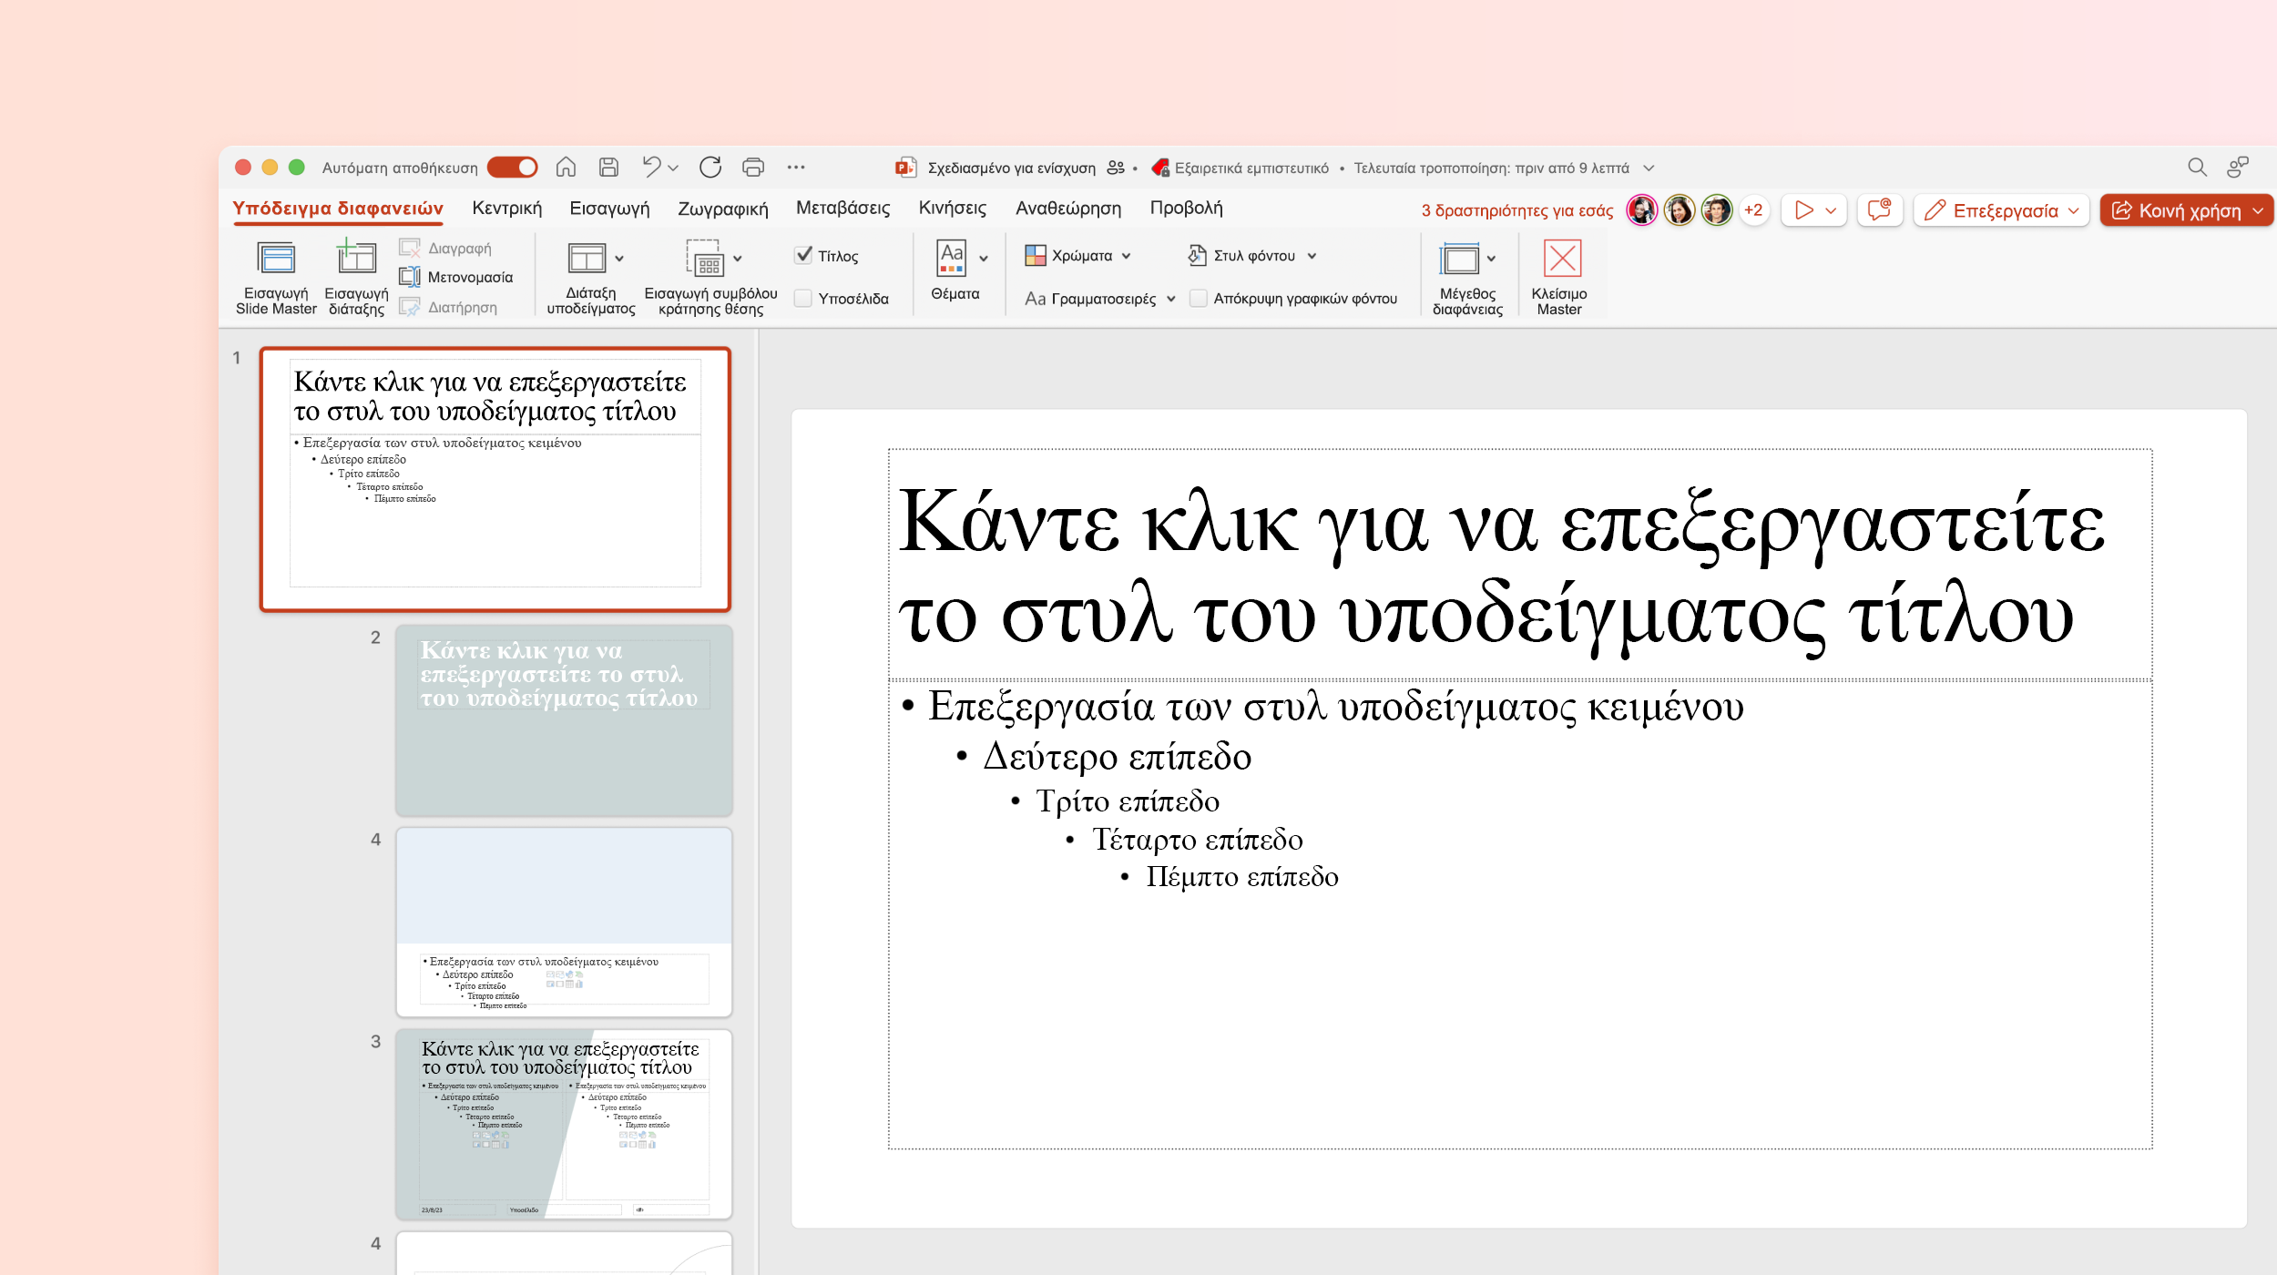Viewport: 2277px width, 1275px height.
Task: Open the Χρώματα dropdown
Action: 1127,256
